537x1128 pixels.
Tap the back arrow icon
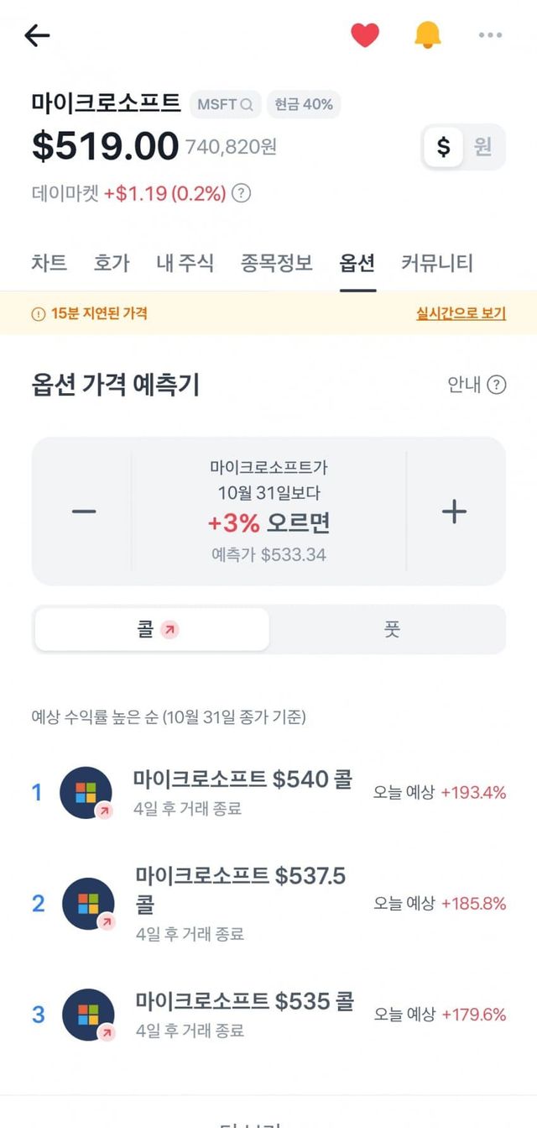[37, 35]
